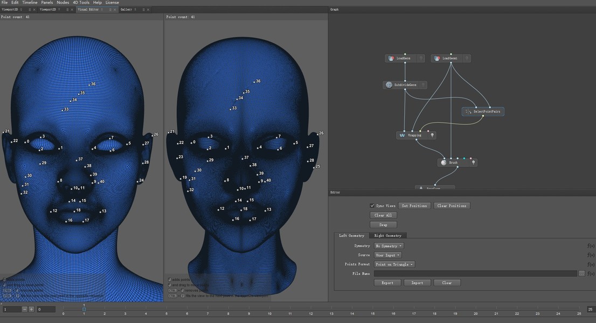Click the Export button
Image resolution: width=596 pixels, height=323 pixels.
point(387,283)
